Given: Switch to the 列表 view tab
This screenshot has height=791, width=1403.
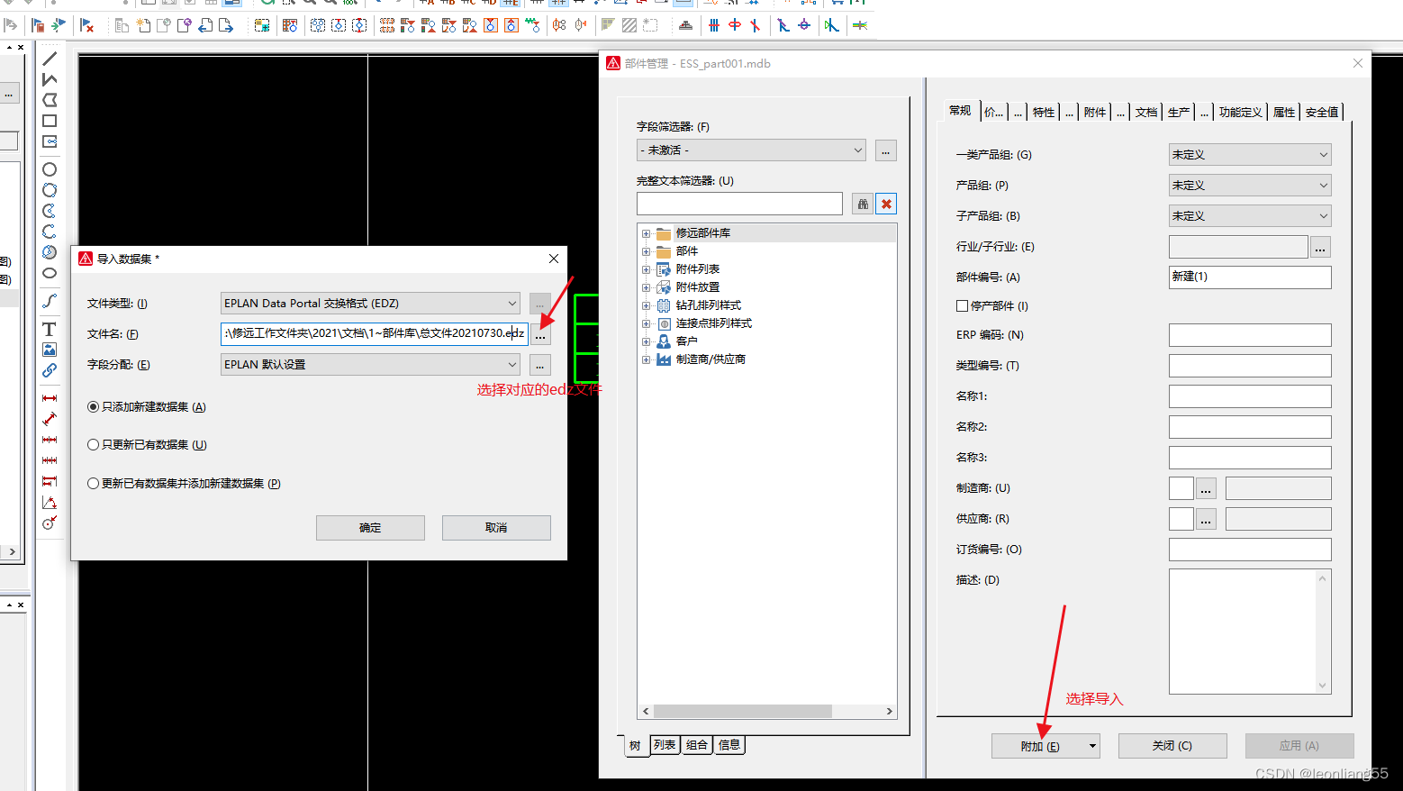Looking at the screenshot, I should coord(665,745).
